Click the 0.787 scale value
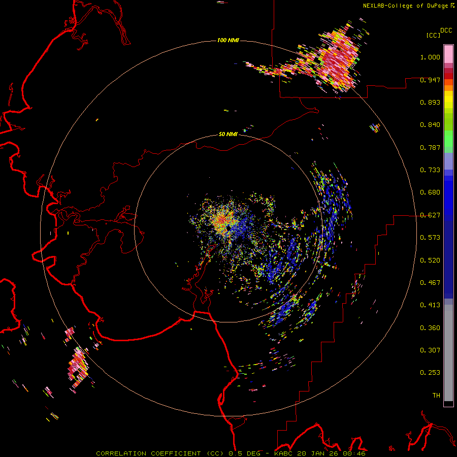Viewport: 457px width, 457px height. (430, 147)
